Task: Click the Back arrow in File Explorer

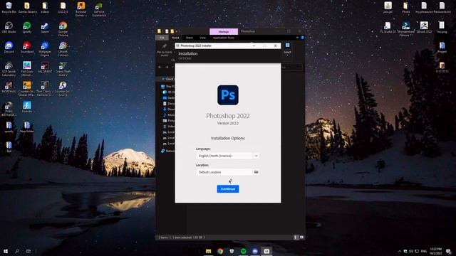Action: coord(160,67)
